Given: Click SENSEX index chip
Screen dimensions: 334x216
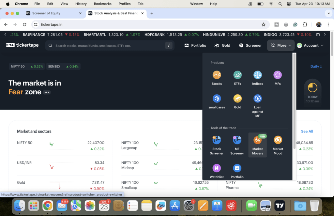Looking at the screenshot, I should (63, 67).
